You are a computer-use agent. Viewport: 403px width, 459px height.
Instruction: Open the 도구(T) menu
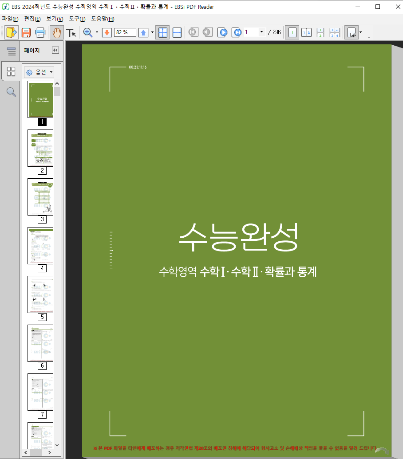tap(77, 19)
